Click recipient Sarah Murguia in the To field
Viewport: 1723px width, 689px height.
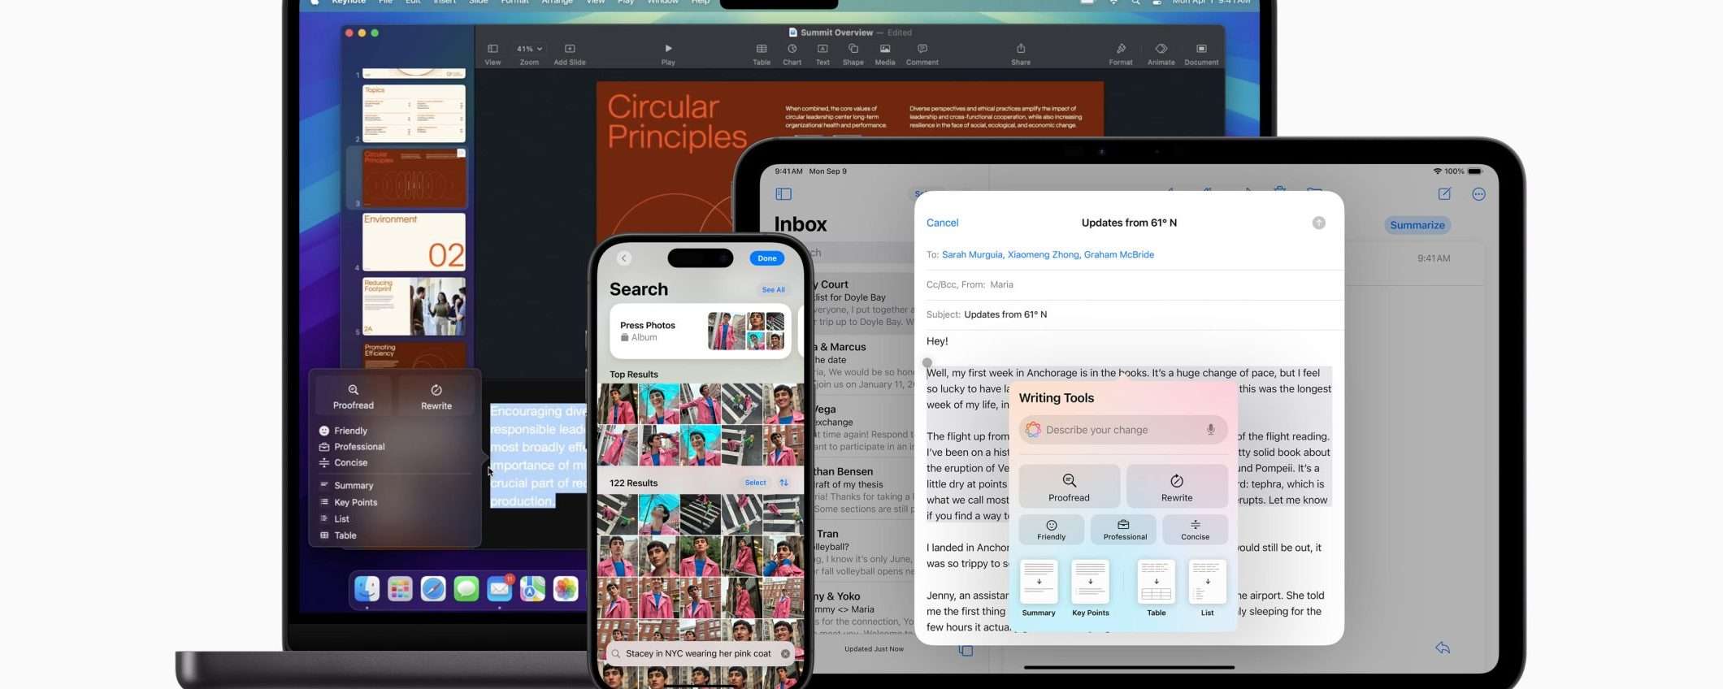coord(972,254)
